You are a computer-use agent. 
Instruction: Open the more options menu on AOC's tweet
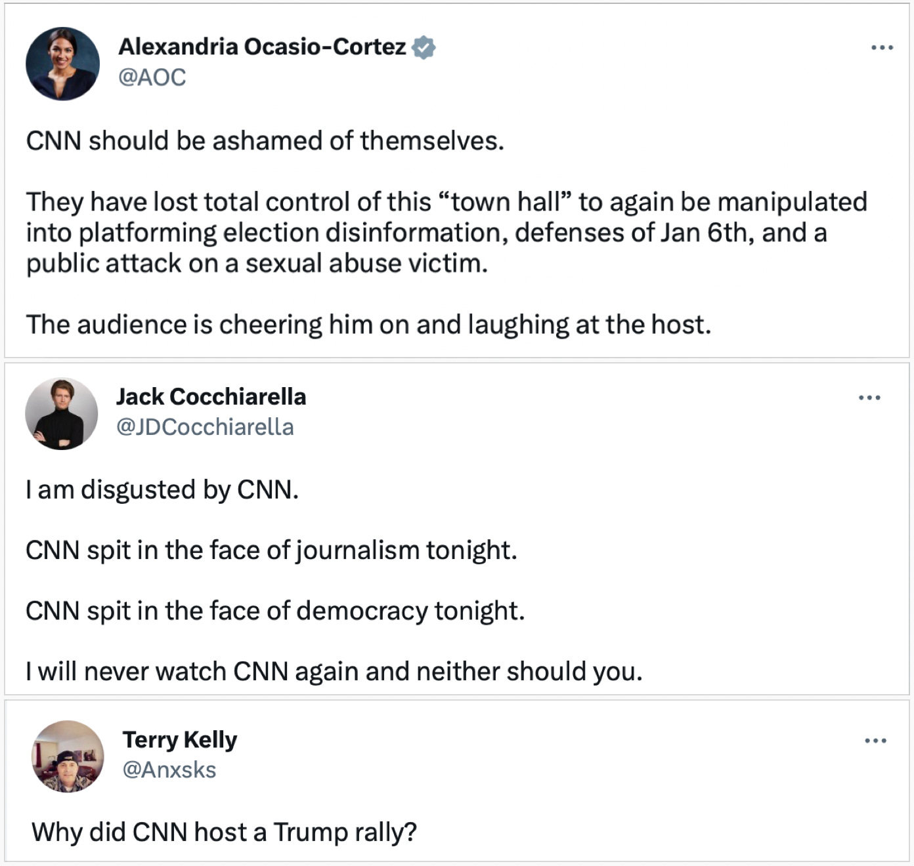[x=881, y=48]
